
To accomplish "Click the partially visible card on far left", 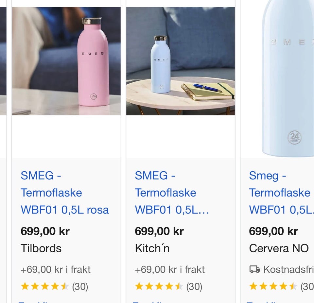I will tap(3, 152).
